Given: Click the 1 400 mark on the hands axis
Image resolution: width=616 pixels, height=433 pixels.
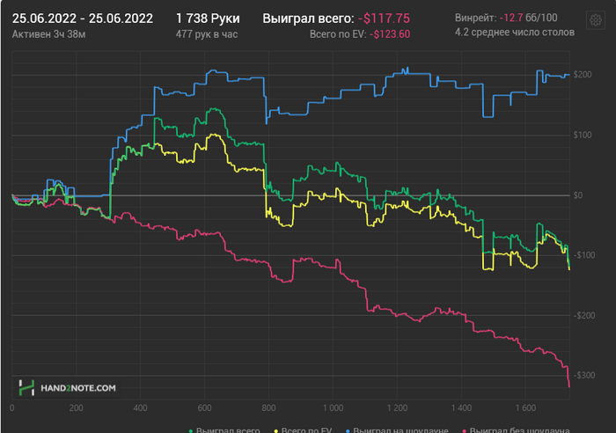Looking at the screenshot, I should point(461,407).
